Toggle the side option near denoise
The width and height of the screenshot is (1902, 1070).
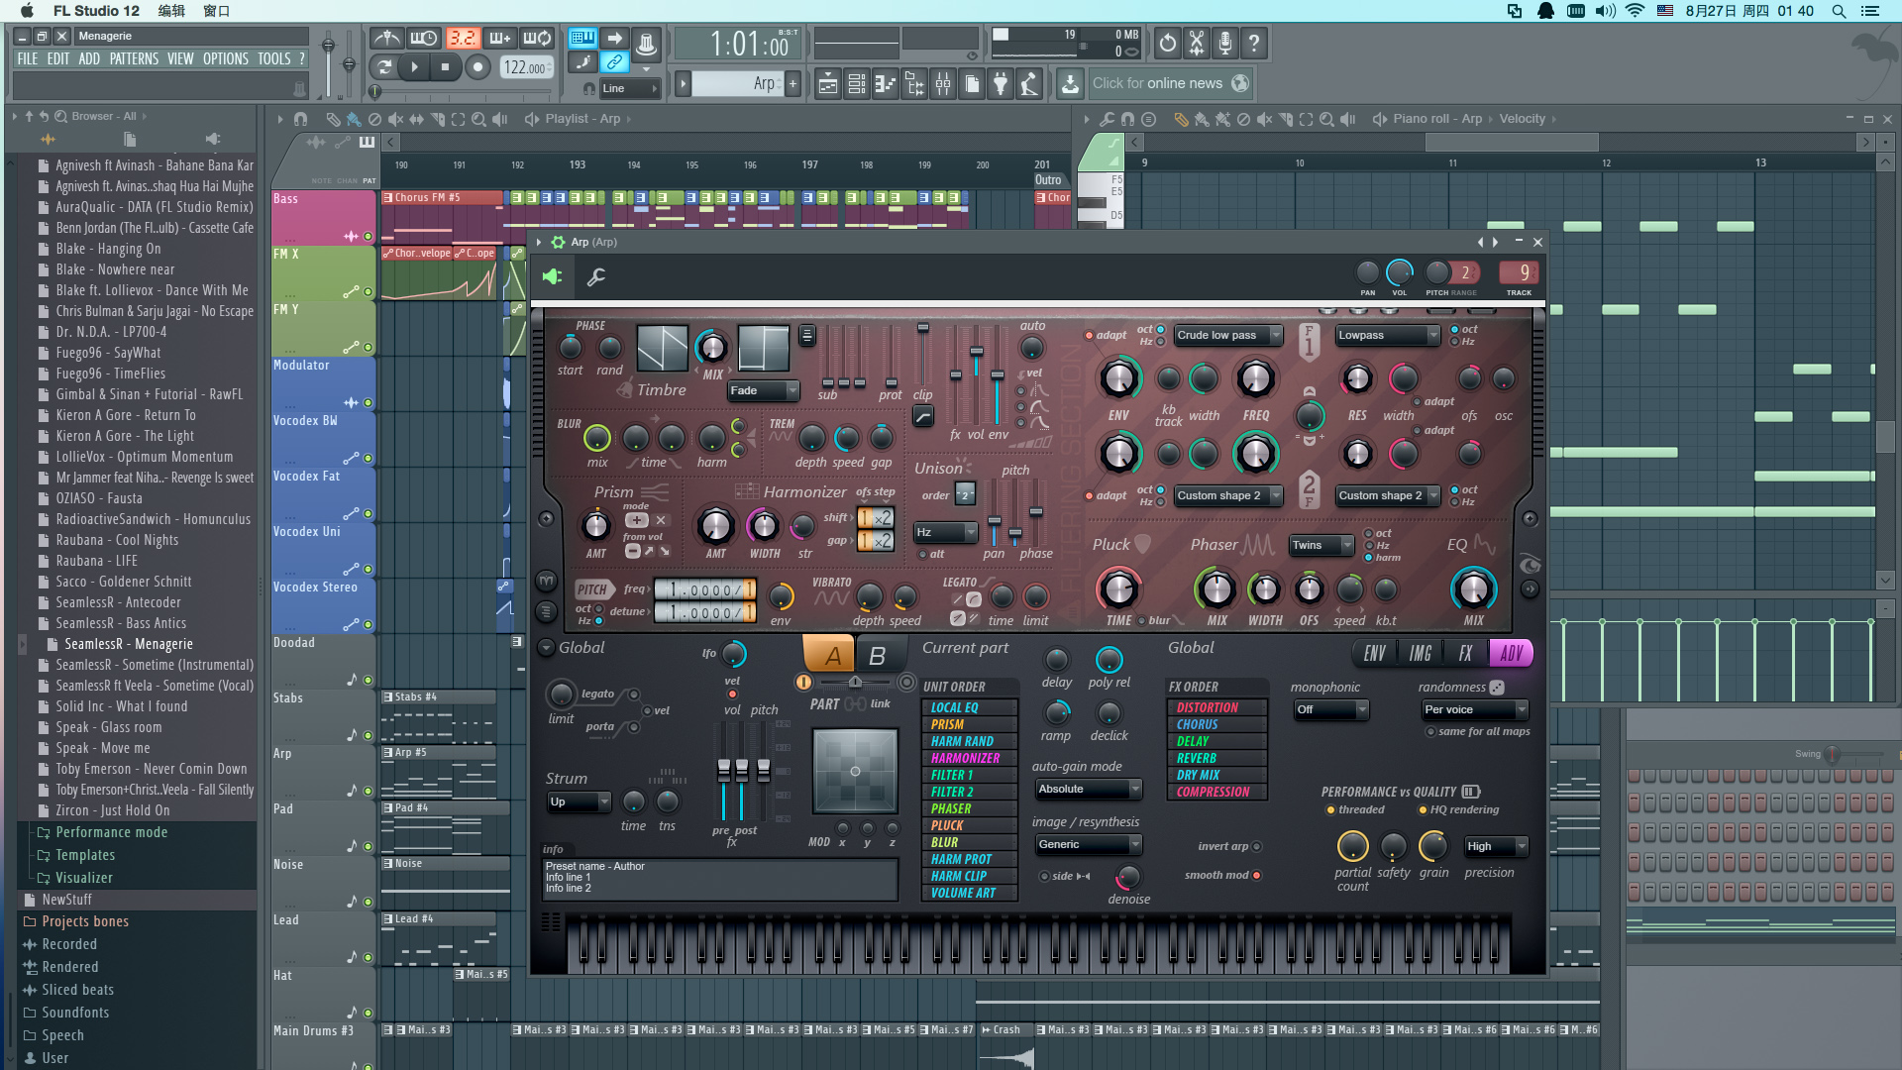point(1044,877)
